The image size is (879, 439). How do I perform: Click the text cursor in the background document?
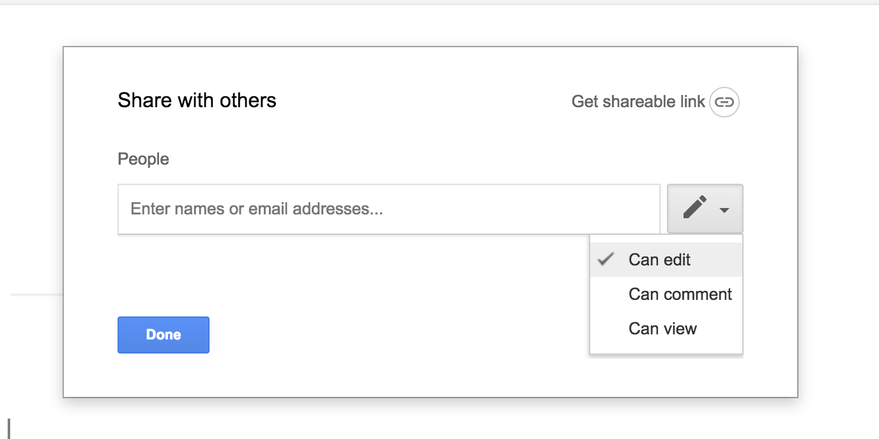(9, 428)
